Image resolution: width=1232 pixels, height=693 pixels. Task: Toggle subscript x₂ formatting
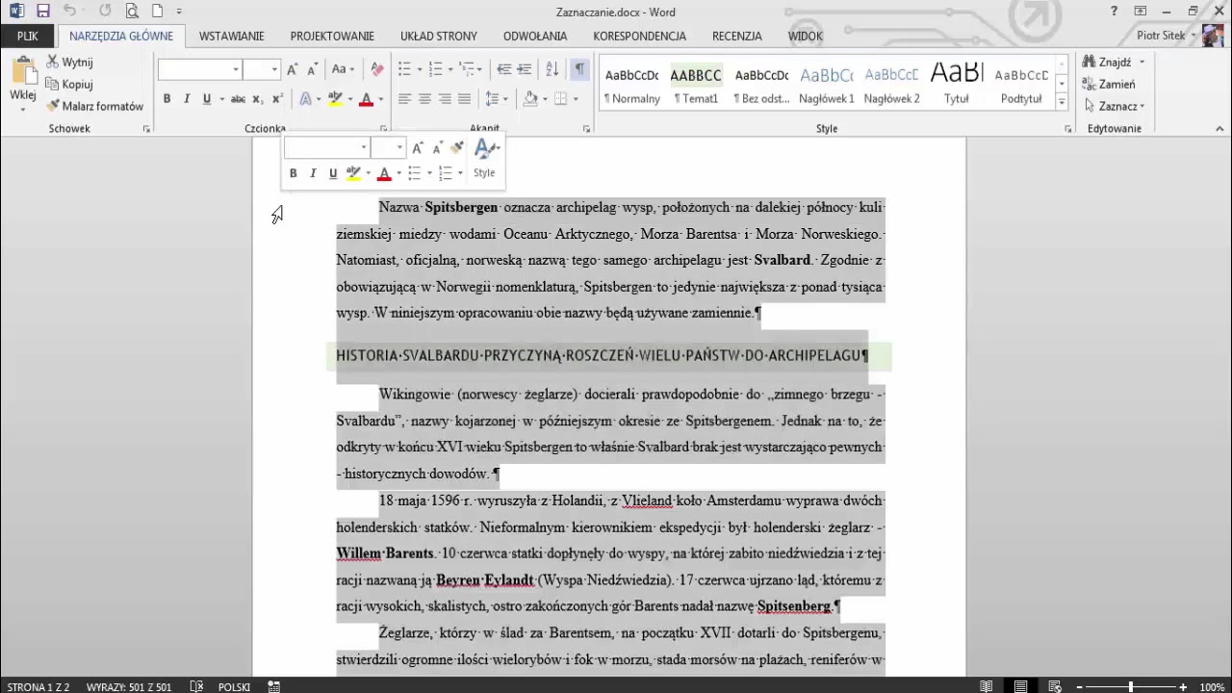257,98
